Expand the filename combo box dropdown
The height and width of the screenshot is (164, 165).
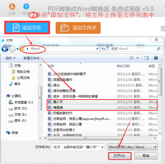[x=102, y=147]
